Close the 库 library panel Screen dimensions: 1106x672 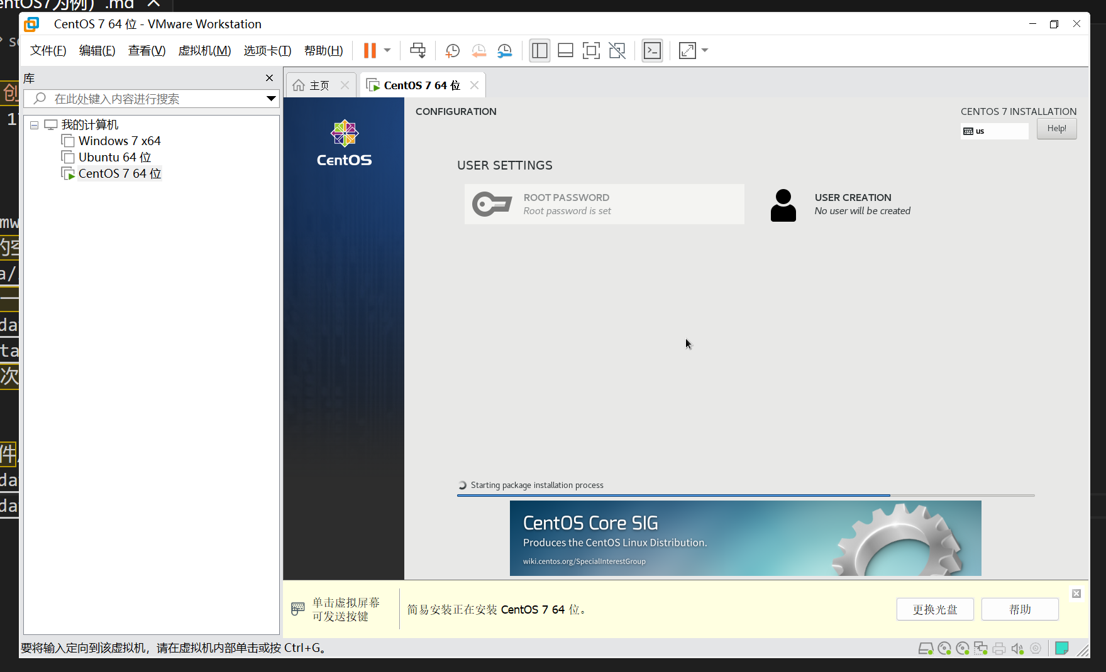(270, 78)
